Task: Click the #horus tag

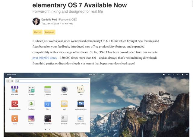Action: click(x=37, y=32)
